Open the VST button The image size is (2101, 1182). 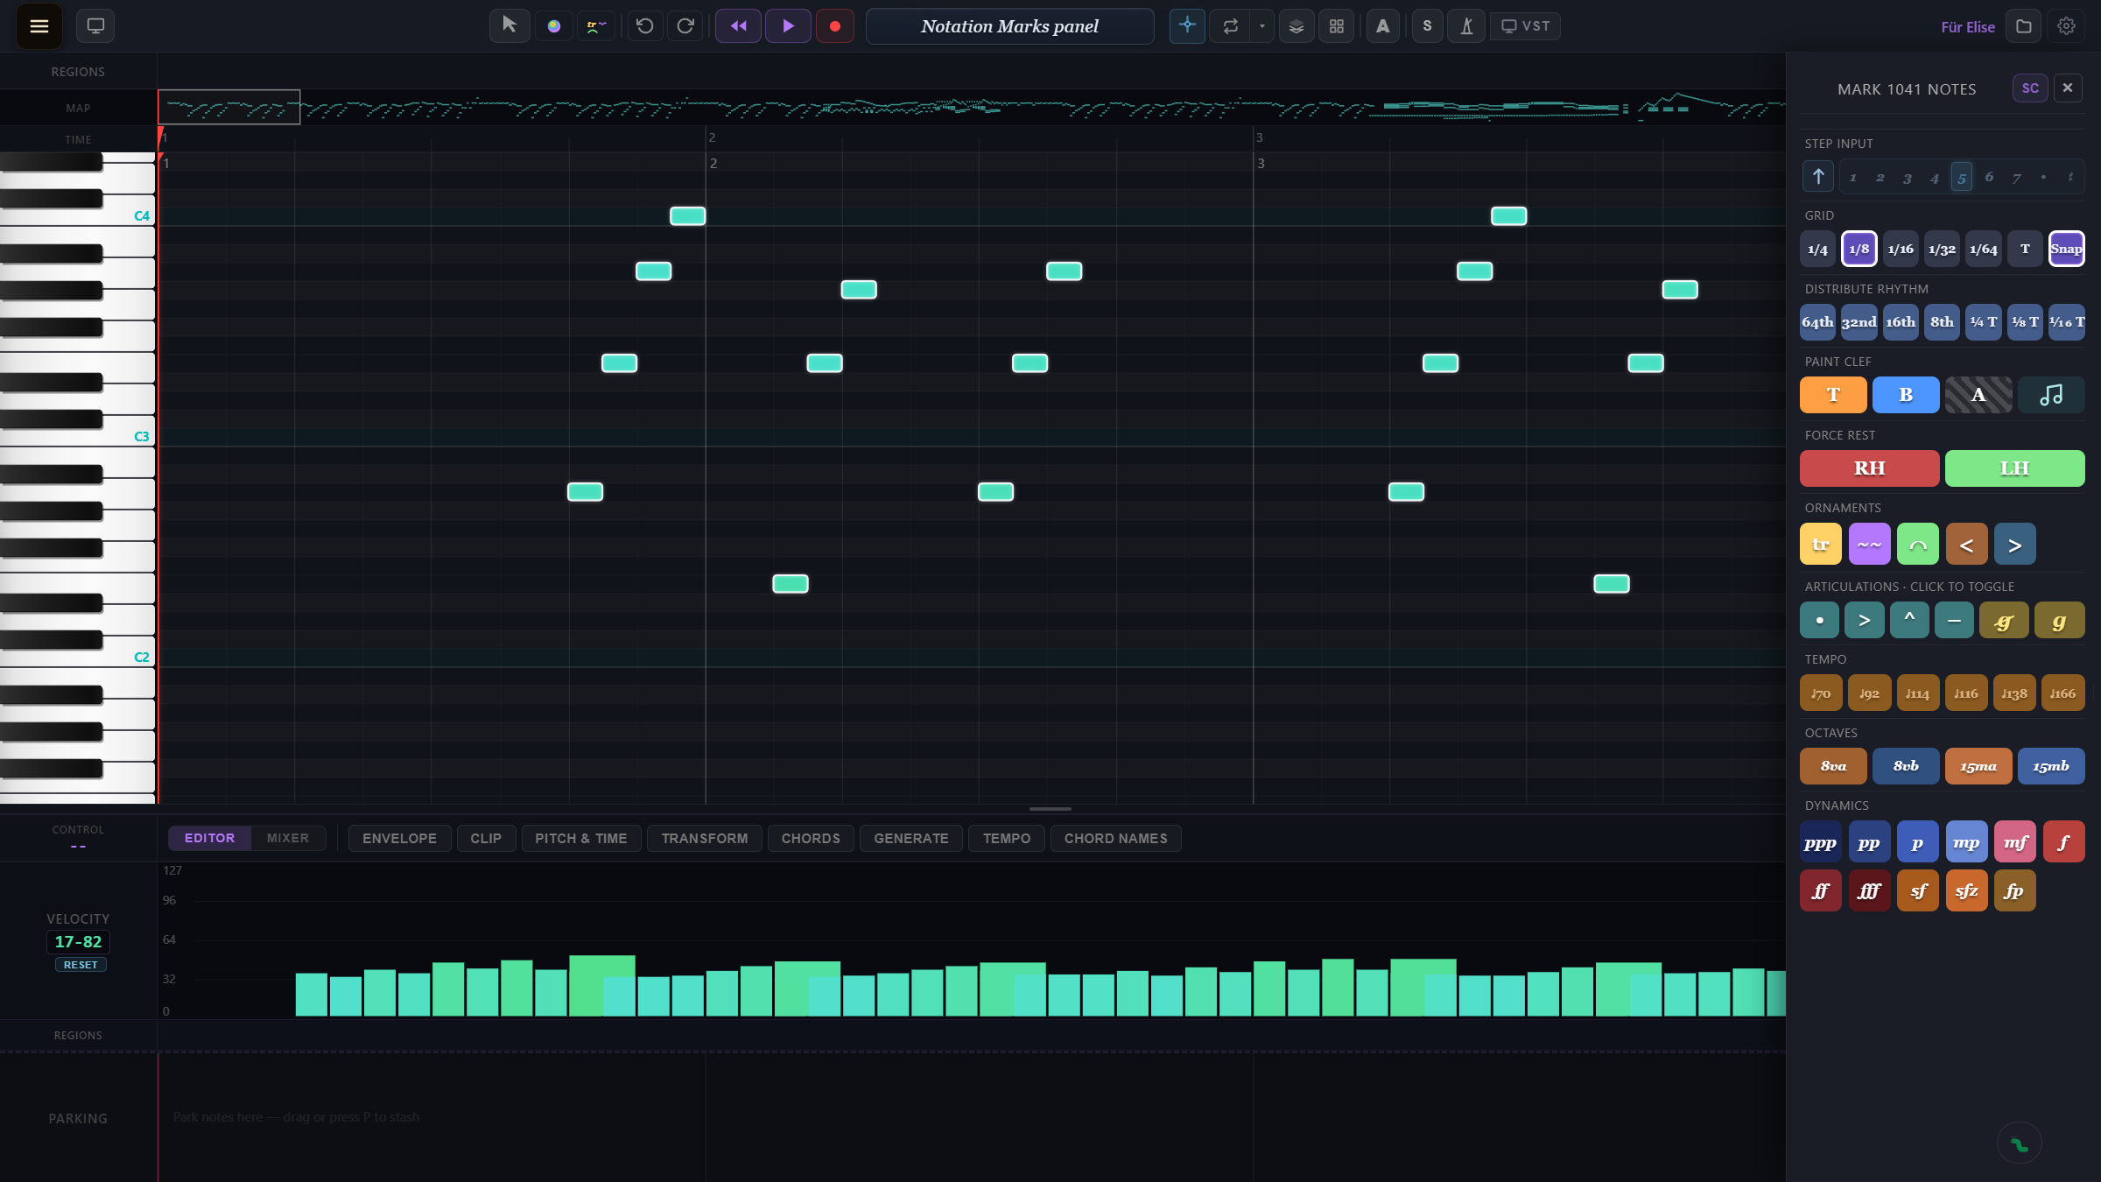click(x=1526, y=26)
